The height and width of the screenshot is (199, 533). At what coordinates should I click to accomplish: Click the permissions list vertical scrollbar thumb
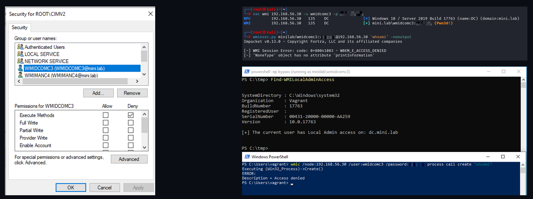[145, 125]
